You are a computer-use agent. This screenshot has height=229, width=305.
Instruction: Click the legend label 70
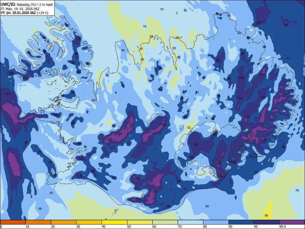[180, 227]
